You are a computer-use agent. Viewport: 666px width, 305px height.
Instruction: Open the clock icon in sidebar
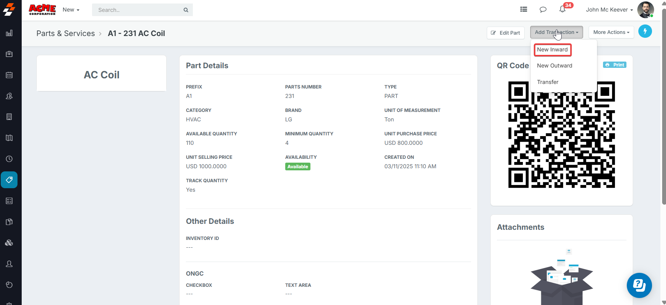pos(9,159)
